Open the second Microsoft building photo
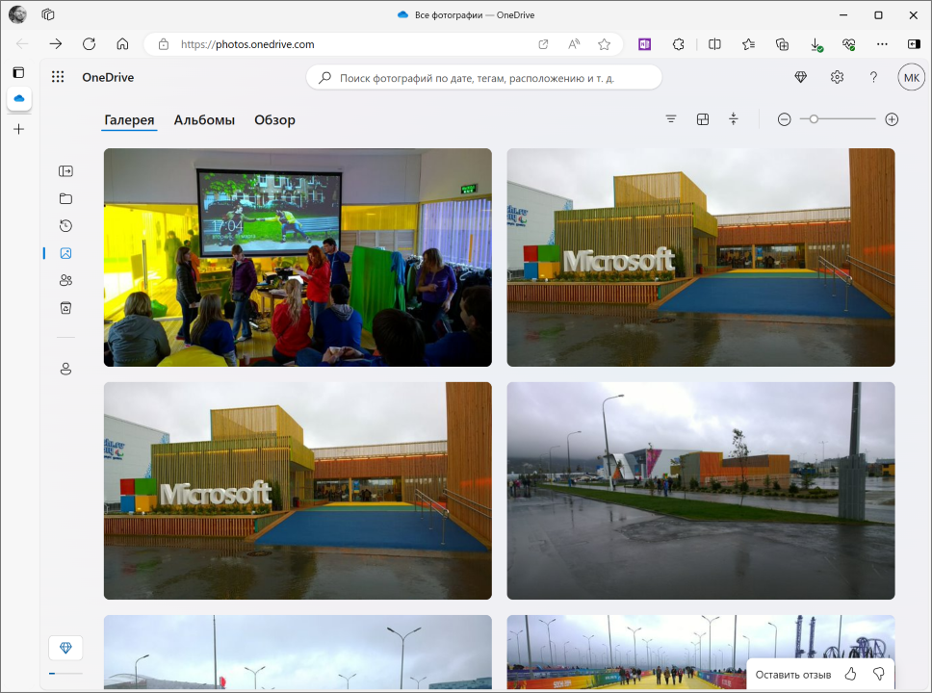 pyautogui.click(x=298, y=490)
